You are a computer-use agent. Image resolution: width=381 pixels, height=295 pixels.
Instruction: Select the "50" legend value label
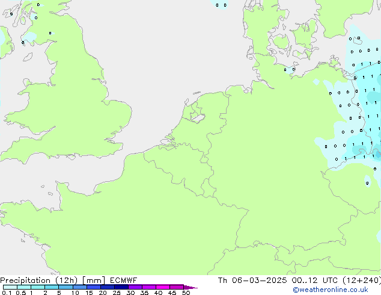[x=186, y=293]
